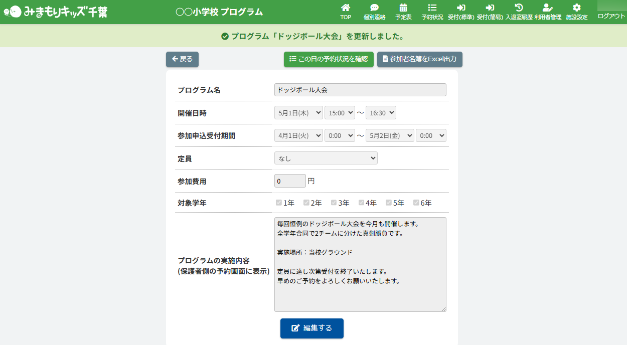Click 参加者名簿をExcel出力 button
The width and height of the screenshot is (627, 345).
(419, 59)
